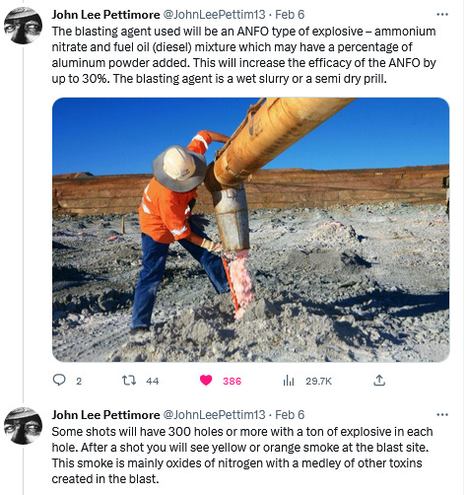View the 386 likes count
The width and height of the screenshot is (467, 495).
pyautogui.click(x=232, y=382)
